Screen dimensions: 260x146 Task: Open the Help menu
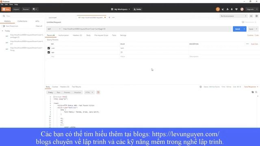(x=16, y=4)
